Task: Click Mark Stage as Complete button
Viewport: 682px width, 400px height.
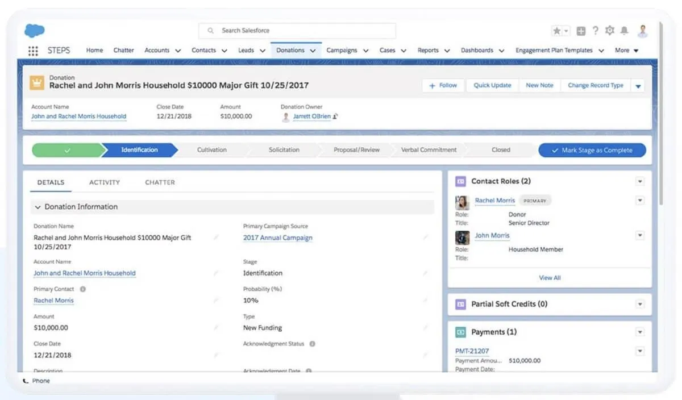Action: pos(592,150)
